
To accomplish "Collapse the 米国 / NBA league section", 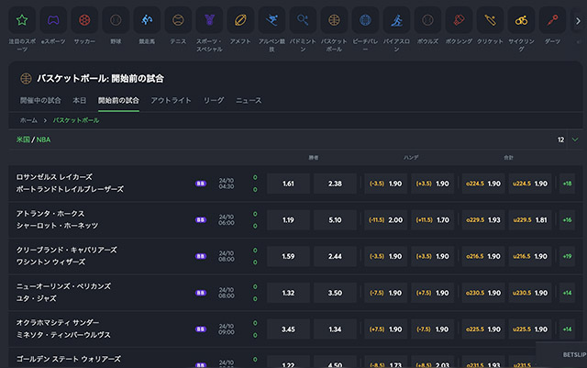I will [575, 139].
